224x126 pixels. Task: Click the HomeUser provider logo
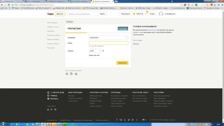click(x=123, y=28)
